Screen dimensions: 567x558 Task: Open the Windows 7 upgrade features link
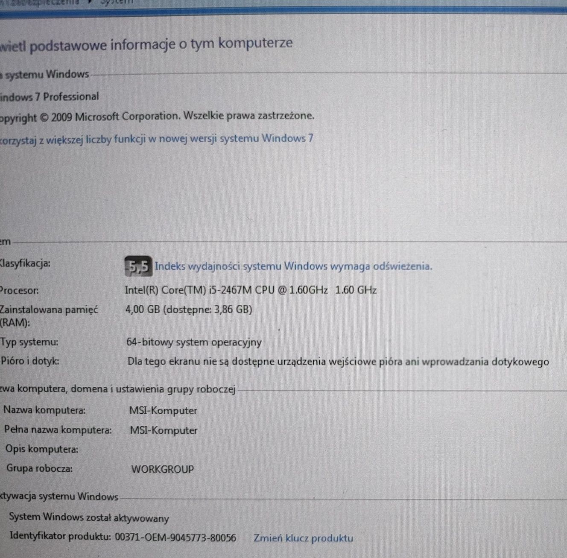(157, 139)
